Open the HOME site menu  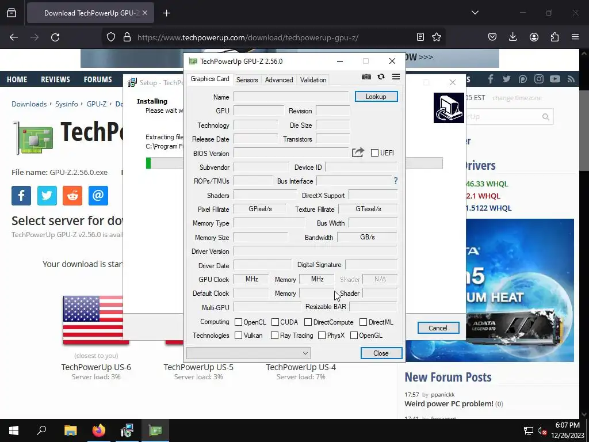(17, 79)
